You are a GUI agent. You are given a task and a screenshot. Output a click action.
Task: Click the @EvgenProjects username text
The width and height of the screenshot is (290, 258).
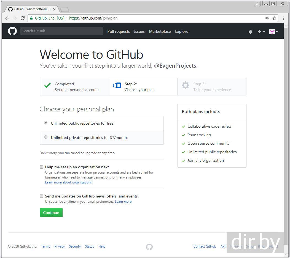coord(175,66)
